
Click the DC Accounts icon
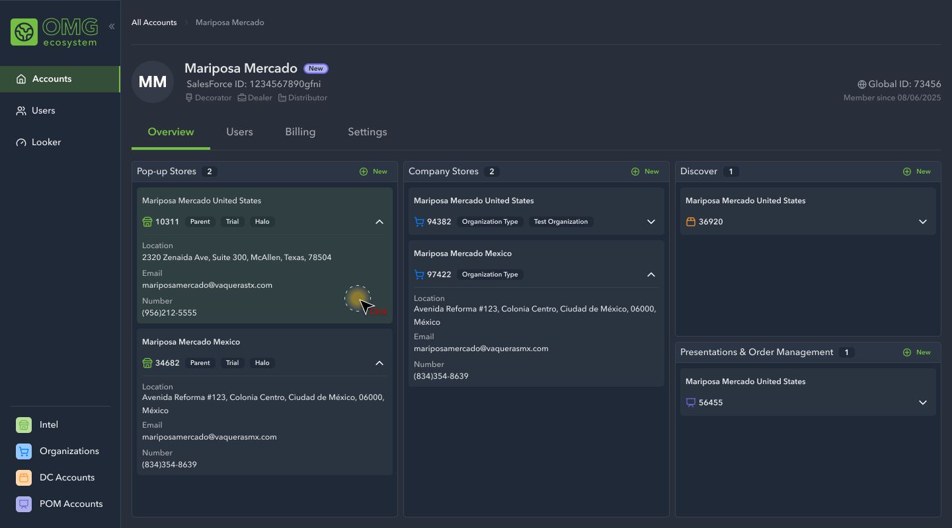coord(24,478)
